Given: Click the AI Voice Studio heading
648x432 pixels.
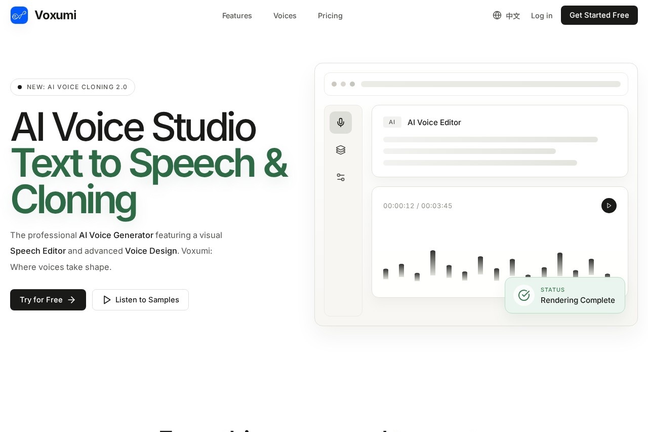Looking at the screenshot, I should pyautogui.click(x=133, y=127).
